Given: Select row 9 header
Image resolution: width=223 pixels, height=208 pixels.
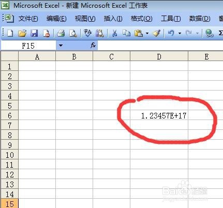Looking at the screenshot, I should click(x=9, y=145).
